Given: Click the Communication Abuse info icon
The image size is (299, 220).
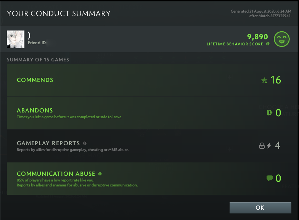Looking at the screenshot, I should coord(100,174).
